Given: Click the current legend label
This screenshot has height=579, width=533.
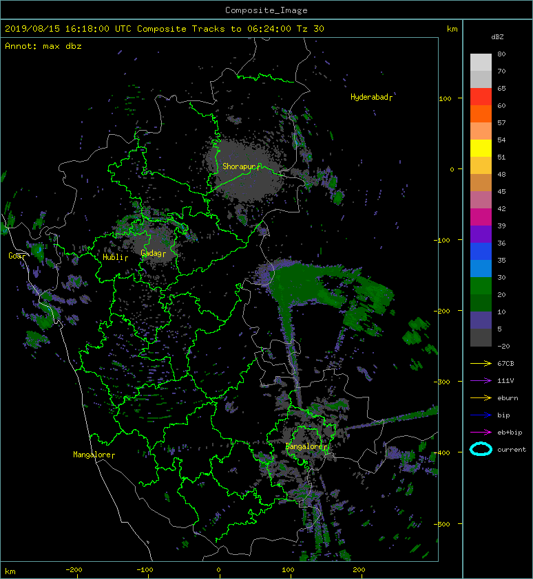Looking at the screenshot, I should point(512,450).
